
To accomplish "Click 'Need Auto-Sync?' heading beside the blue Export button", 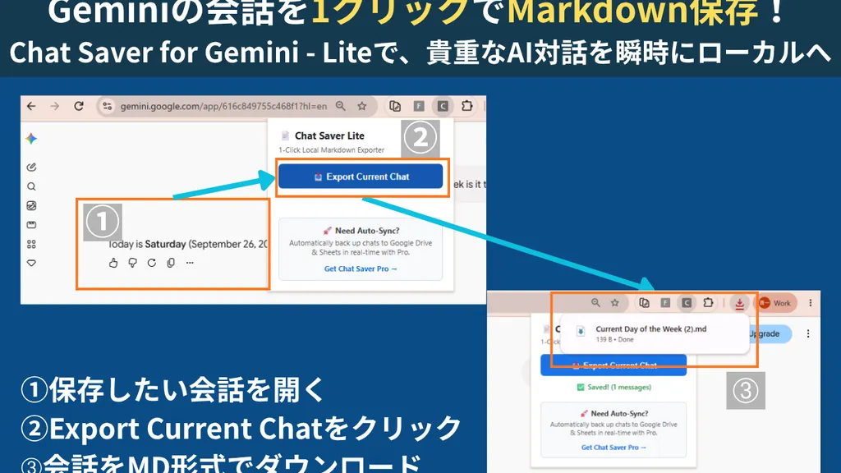I will tap(367, 231).
